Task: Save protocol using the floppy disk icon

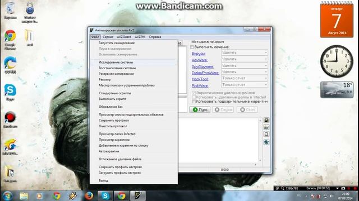Action: 266,121
